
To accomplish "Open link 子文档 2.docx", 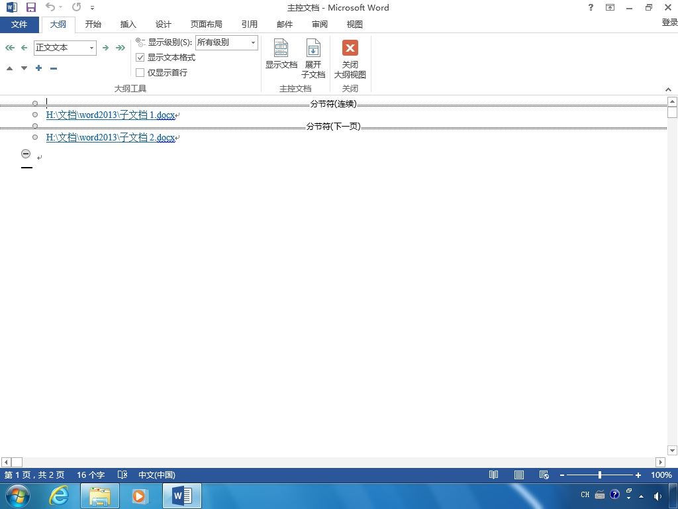I will click(x=111, y=138).
